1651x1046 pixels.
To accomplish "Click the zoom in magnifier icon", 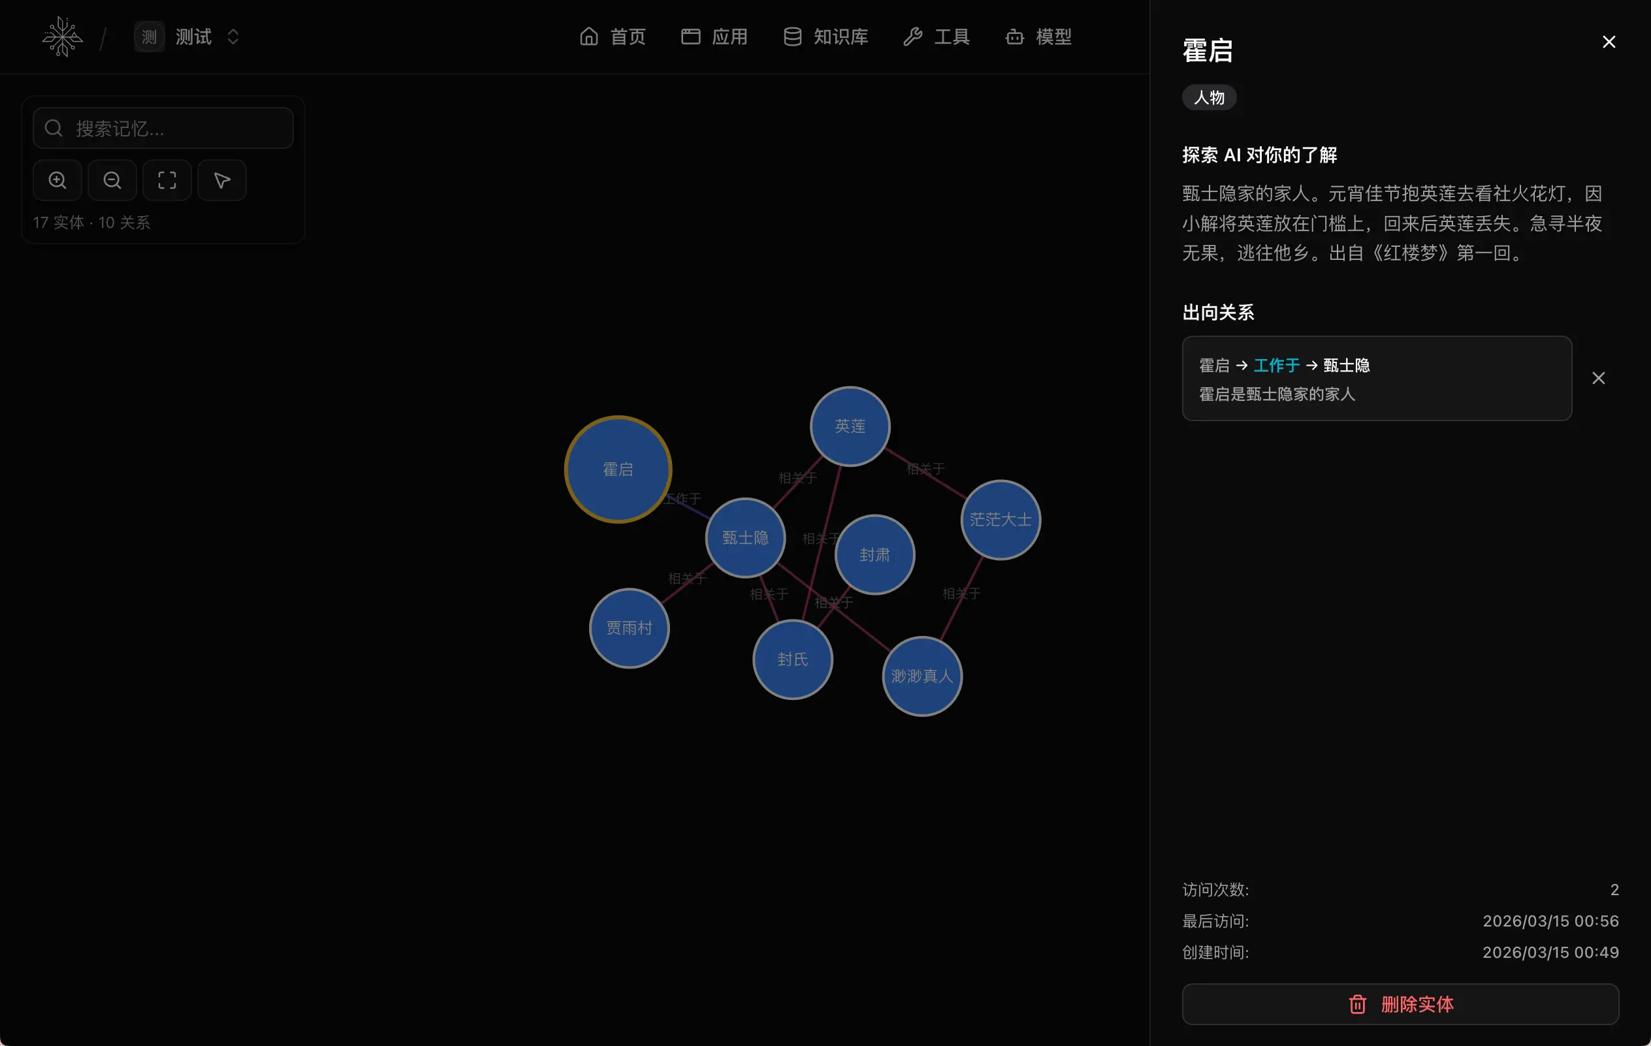I will coord(57,180).
